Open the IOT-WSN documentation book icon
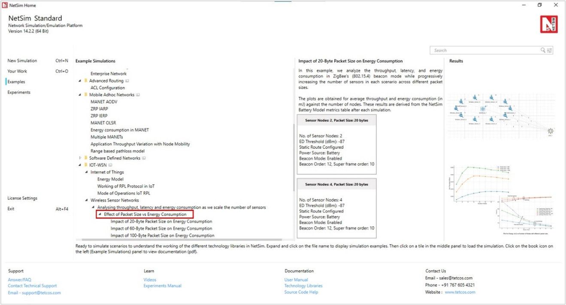This screenshot has height=305, width=566. 110,165
